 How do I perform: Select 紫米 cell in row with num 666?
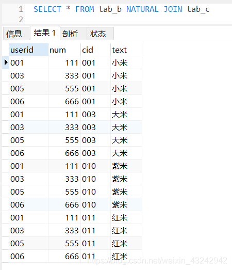pyautogui.click(x=126, y=205)
